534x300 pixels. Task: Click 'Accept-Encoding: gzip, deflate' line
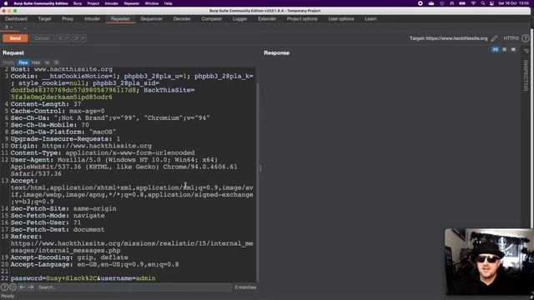(x=69, y=257)
